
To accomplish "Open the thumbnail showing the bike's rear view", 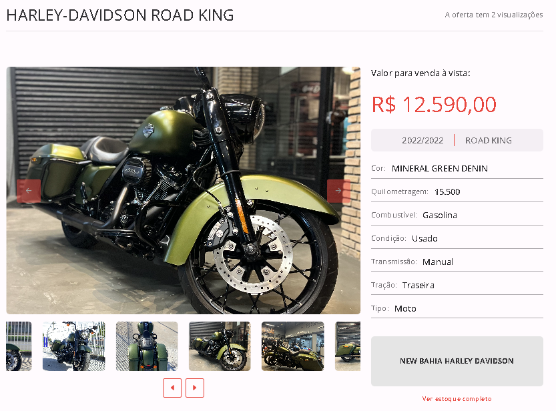I will pos(147,346).
